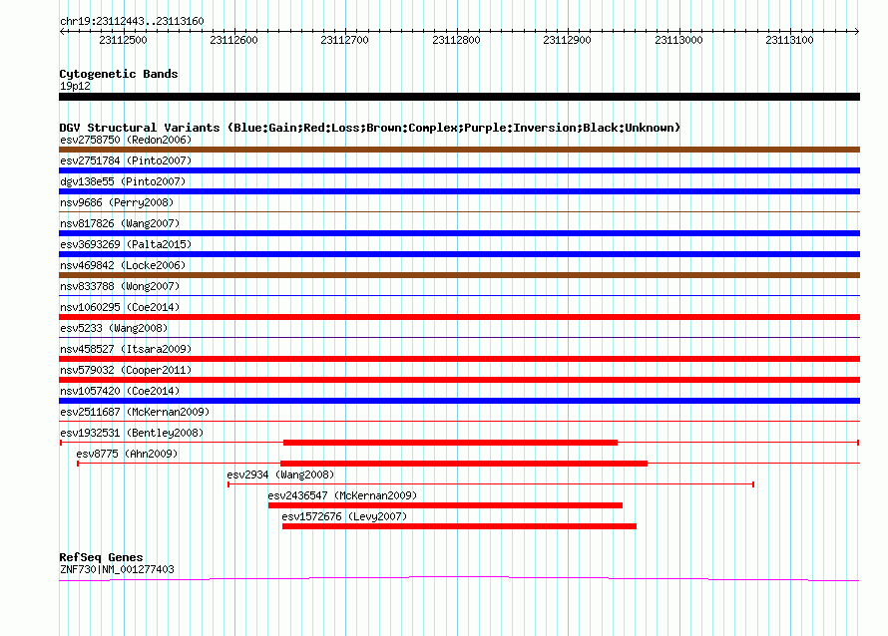Open variant nsv817826 (Wang2007) label
The image size is (888, 636).
tap(120, 223)
